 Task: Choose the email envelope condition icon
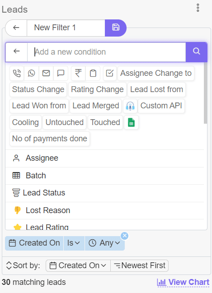click(x=46, y=73)
